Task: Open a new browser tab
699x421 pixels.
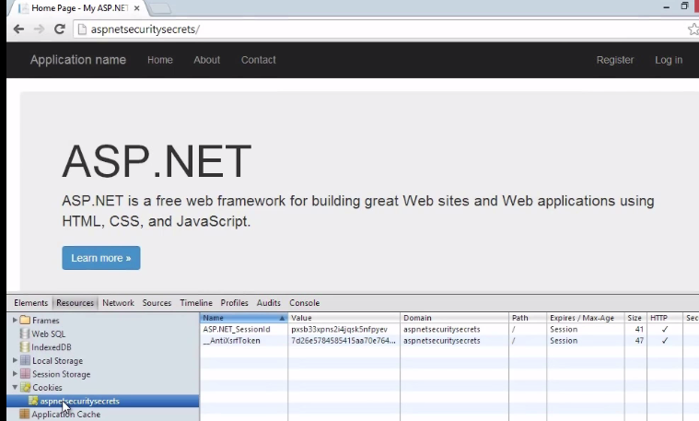Action: [x=159, y=8]
